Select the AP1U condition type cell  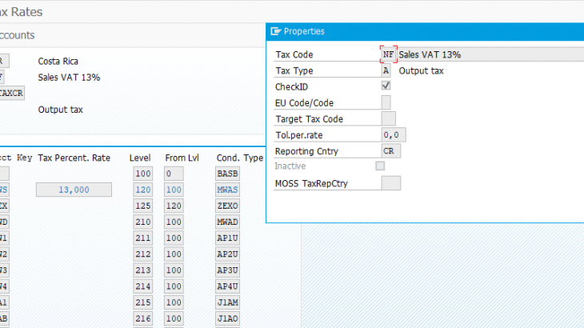point(227,238)
